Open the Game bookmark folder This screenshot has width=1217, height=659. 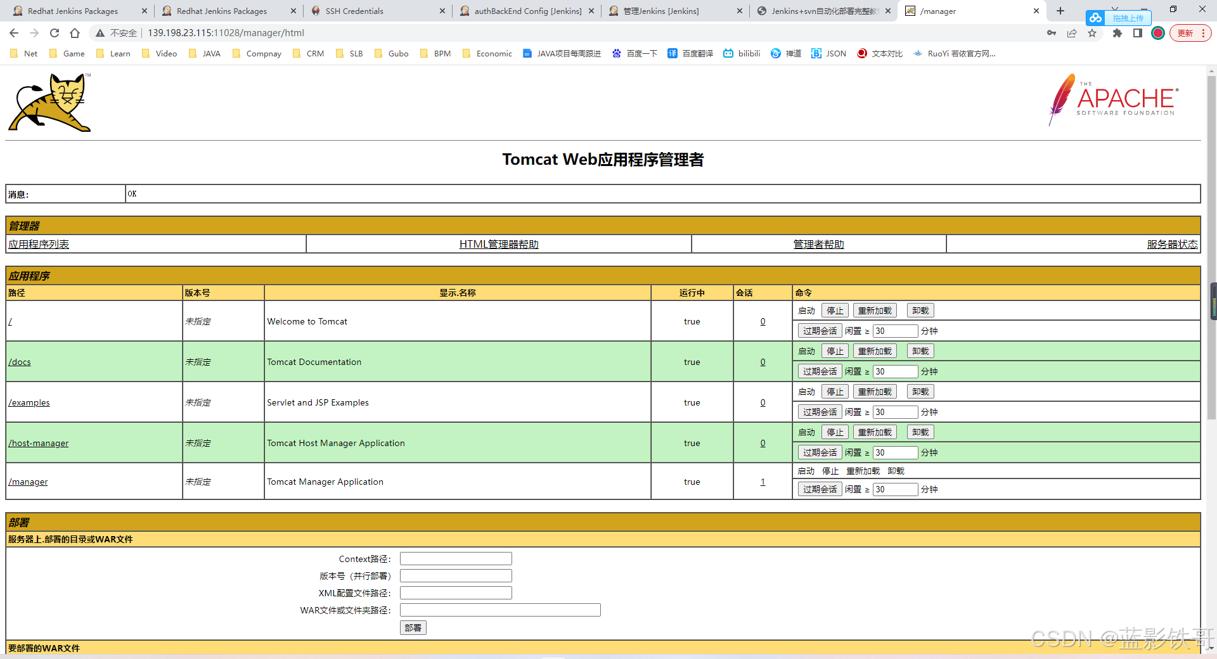click(67, 54)
